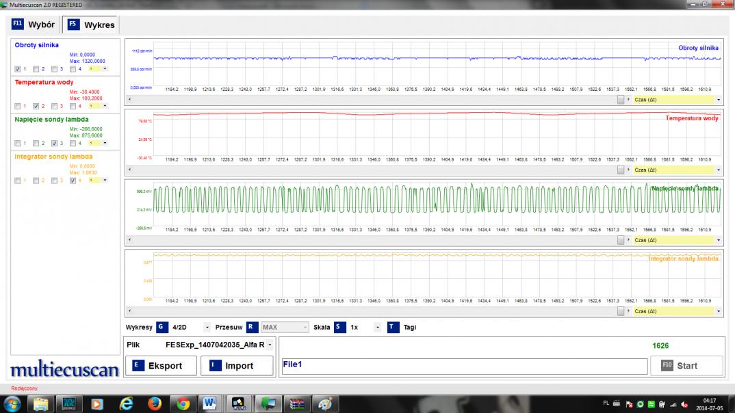Open the Wykresy 4/2D layout dropdown
Image resolution: width=735 pixels, height=413 pixels.
(207, 328)
